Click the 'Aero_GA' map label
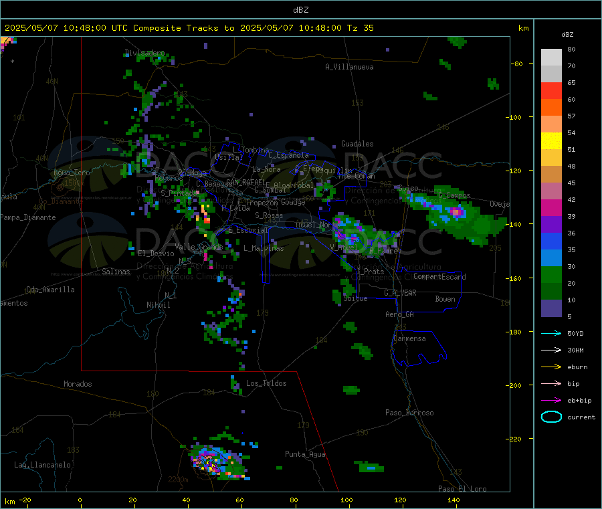Viewport: 602px width, 509px height. (400, 314)
